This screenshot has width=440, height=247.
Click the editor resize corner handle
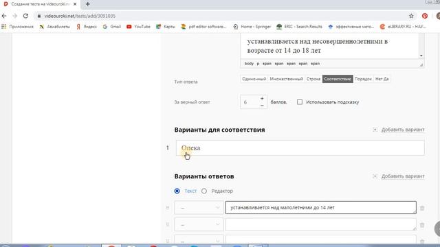tap(421, 65)
